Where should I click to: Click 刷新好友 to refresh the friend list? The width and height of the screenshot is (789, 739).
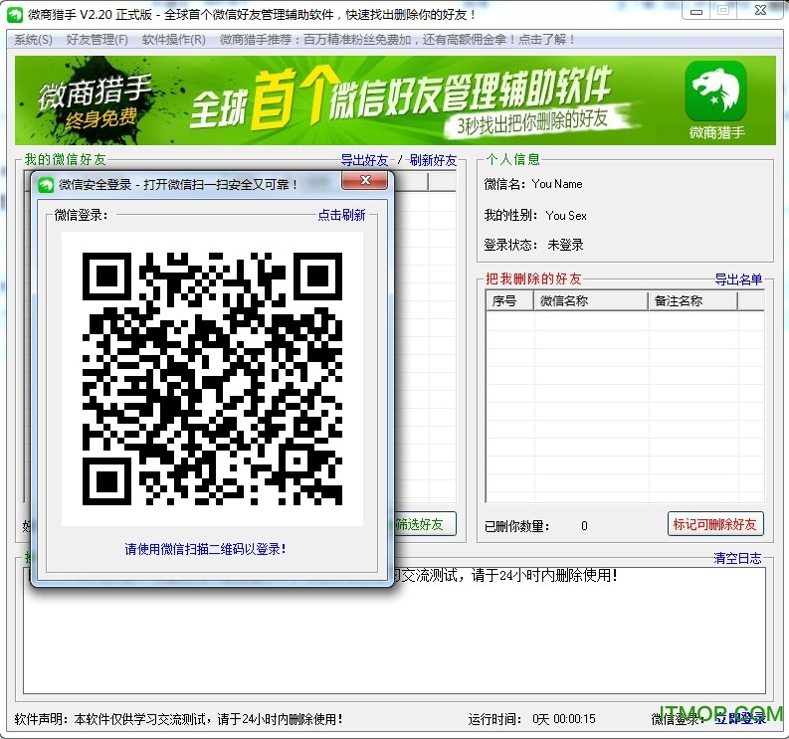click(433, 160)
